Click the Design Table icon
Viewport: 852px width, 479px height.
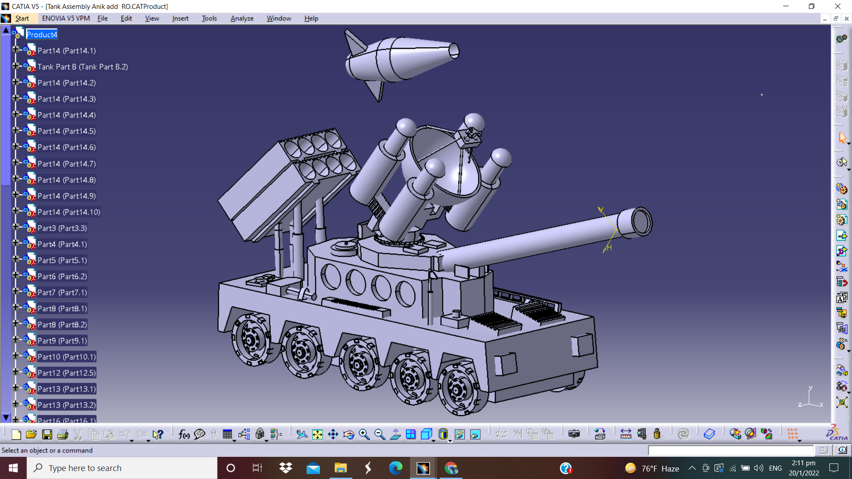point(227,434)
